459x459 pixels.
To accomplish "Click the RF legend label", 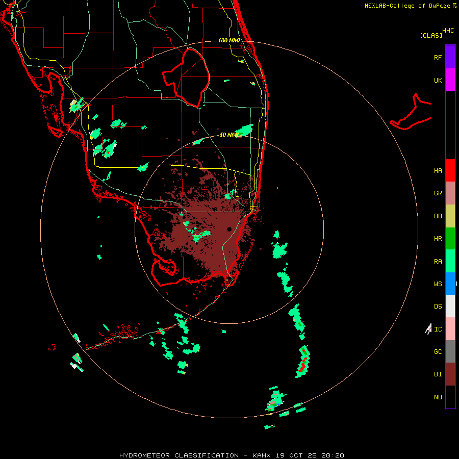I will pyautogui.click(x=438, y=57).
